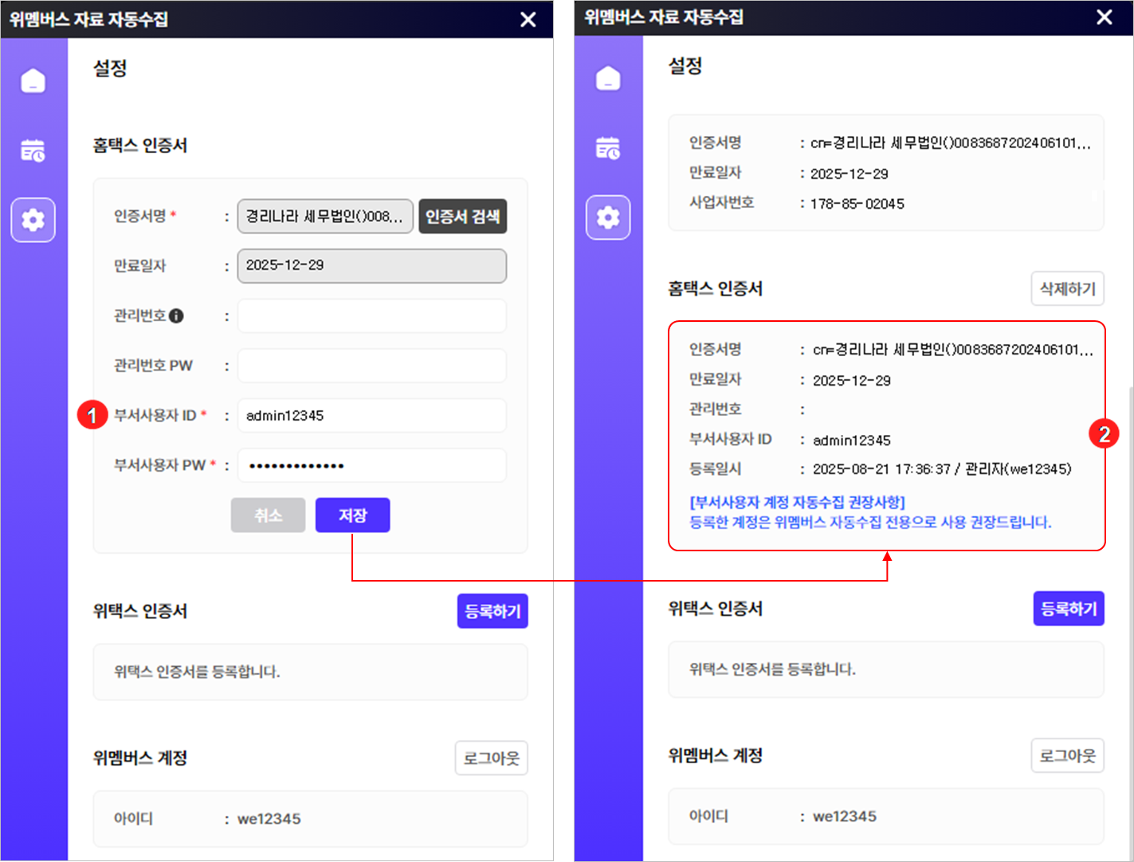Click the 위멤버스 계정 heading in right window
The height and width of the screenshot is (862, 1134).
click(716, 755)
